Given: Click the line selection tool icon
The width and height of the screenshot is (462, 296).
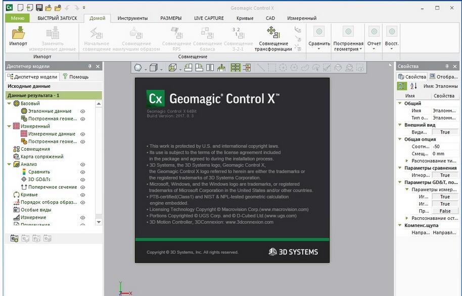Looking at the screenshot, I should tap(261, 68).
